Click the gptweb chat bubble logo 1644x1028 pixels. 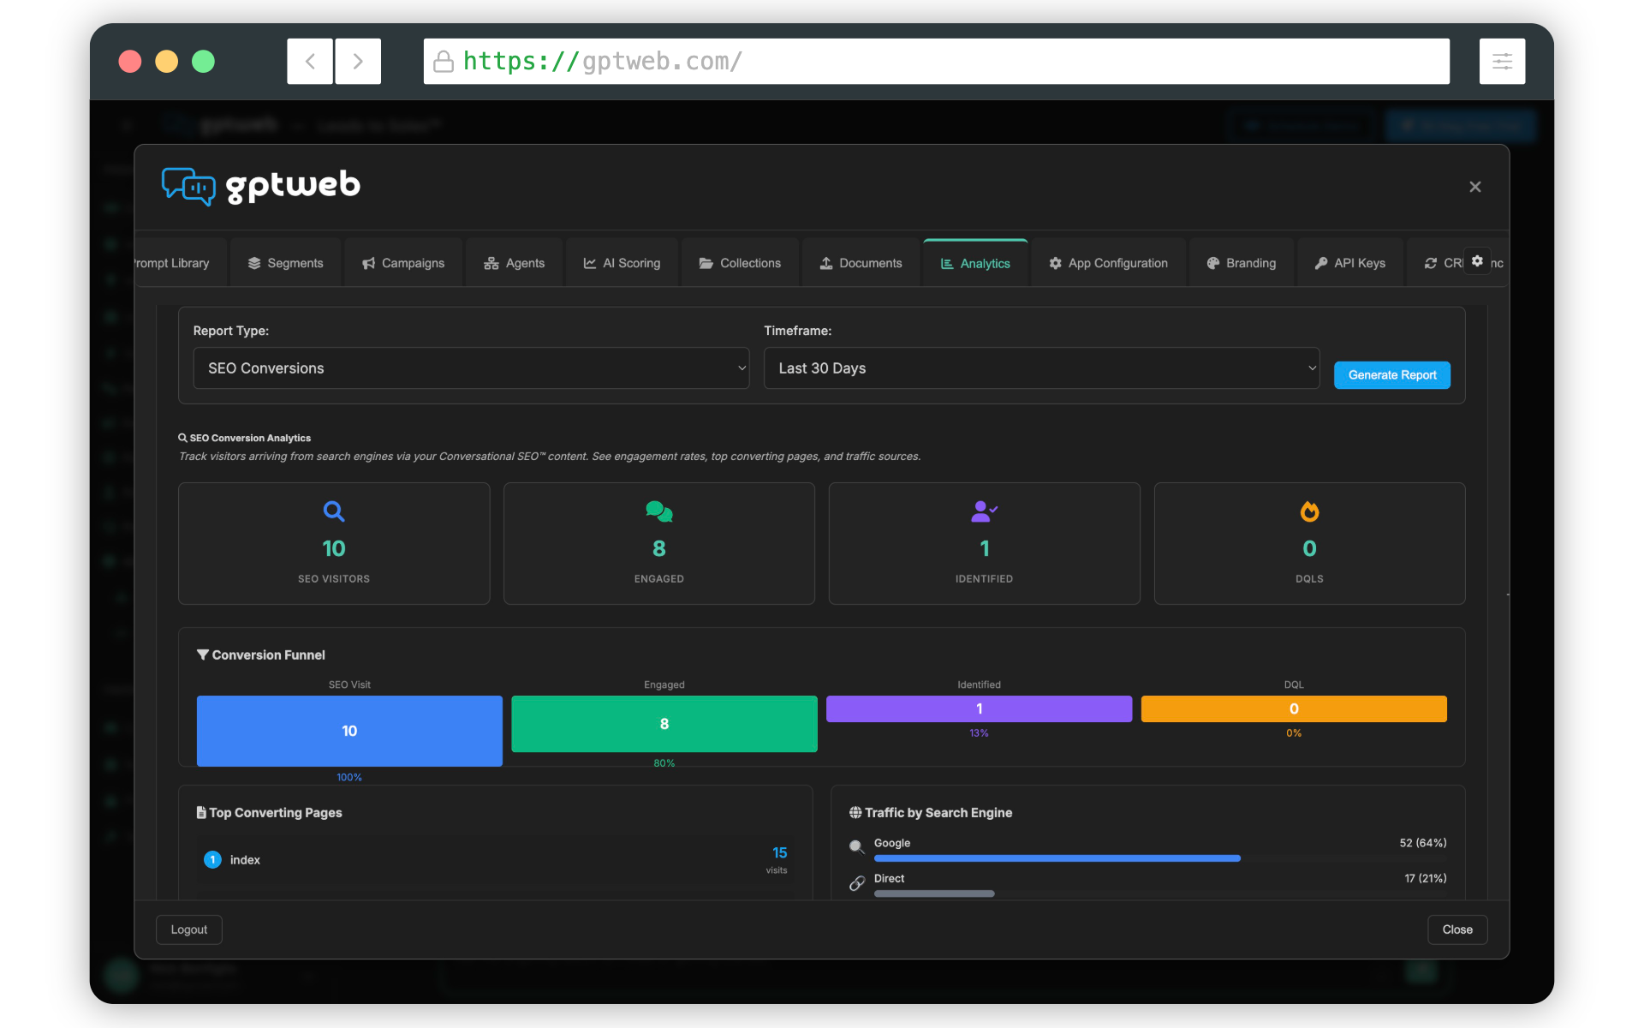click(188, 186)
